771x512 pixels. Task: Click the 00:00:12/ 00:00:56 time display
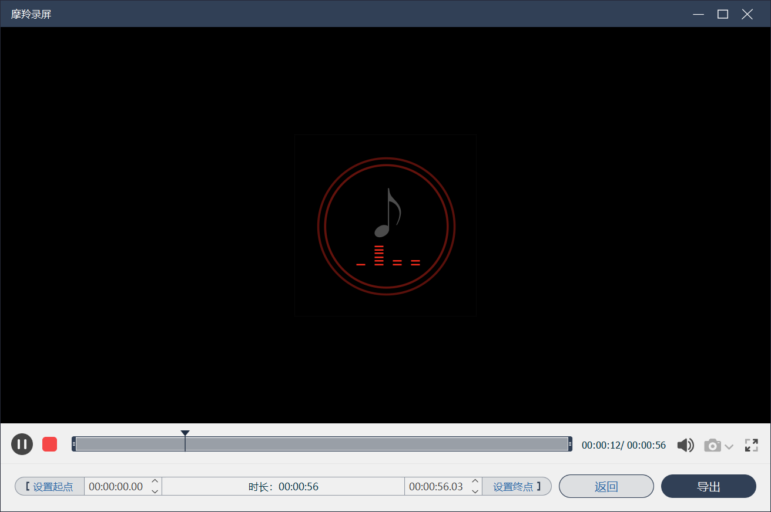tap(624, 445)
